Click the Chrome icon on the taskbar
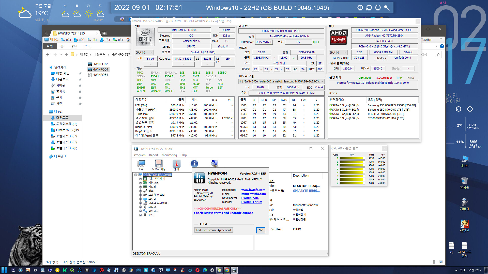 227,270
